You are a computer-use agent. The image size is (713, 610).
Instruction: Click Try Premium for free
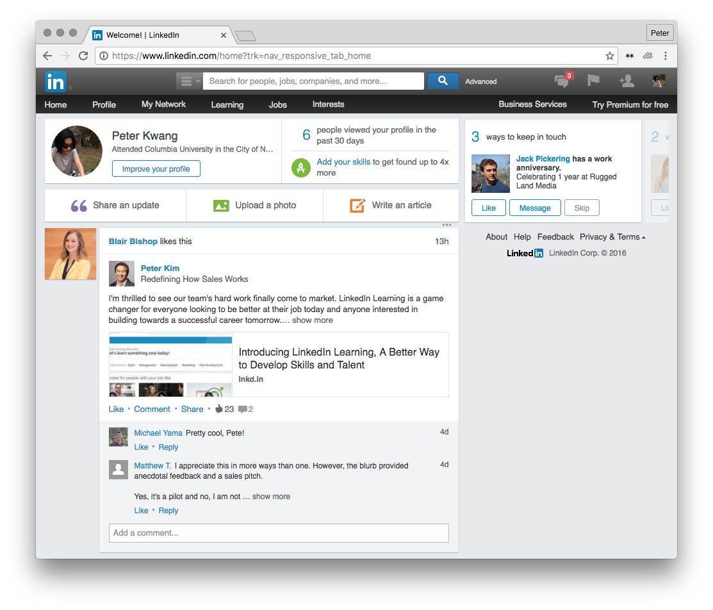click(630, 104)
